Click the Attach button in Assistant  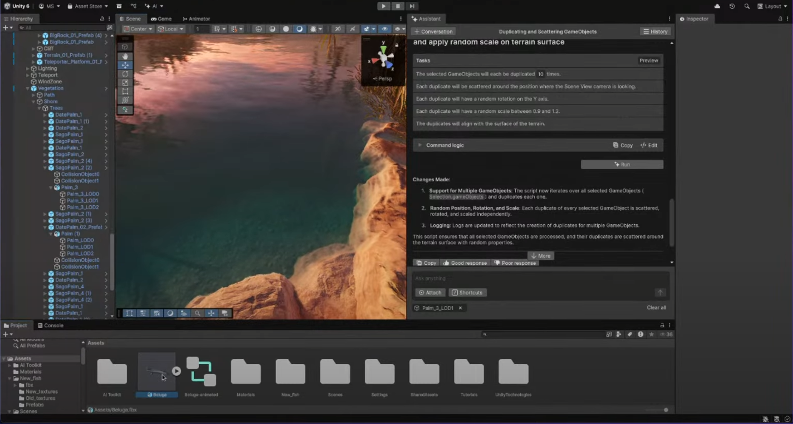(430, 292)
